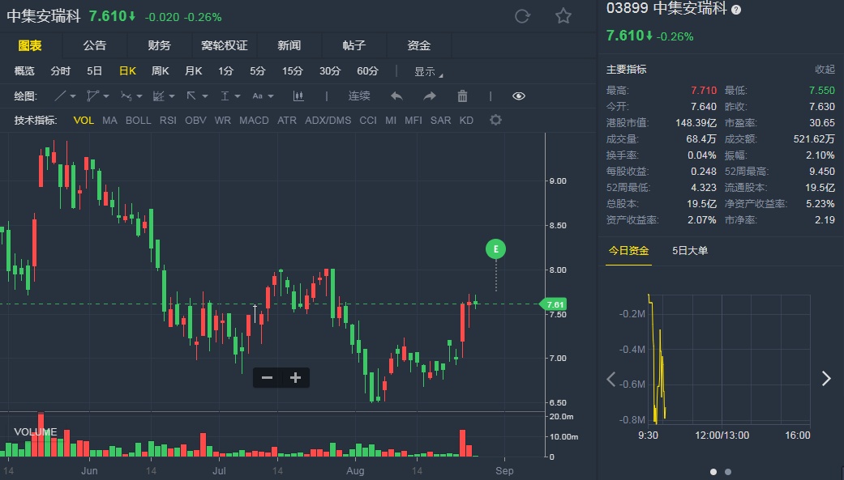Expand wave tool dropdown arrow
Screen dimensions: 844x480
[139, 97]
